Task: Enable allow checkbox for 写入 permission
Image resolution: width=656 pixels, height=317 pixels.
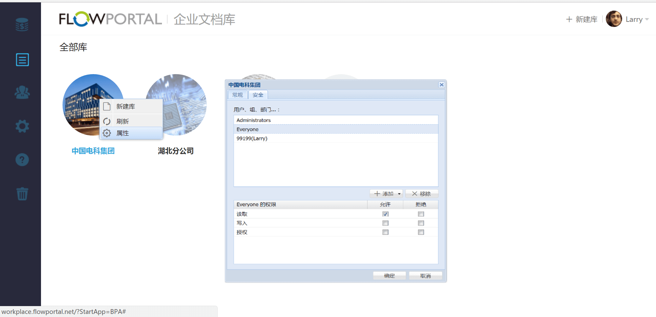Action: pyautogui.click(x=385, y=223)
